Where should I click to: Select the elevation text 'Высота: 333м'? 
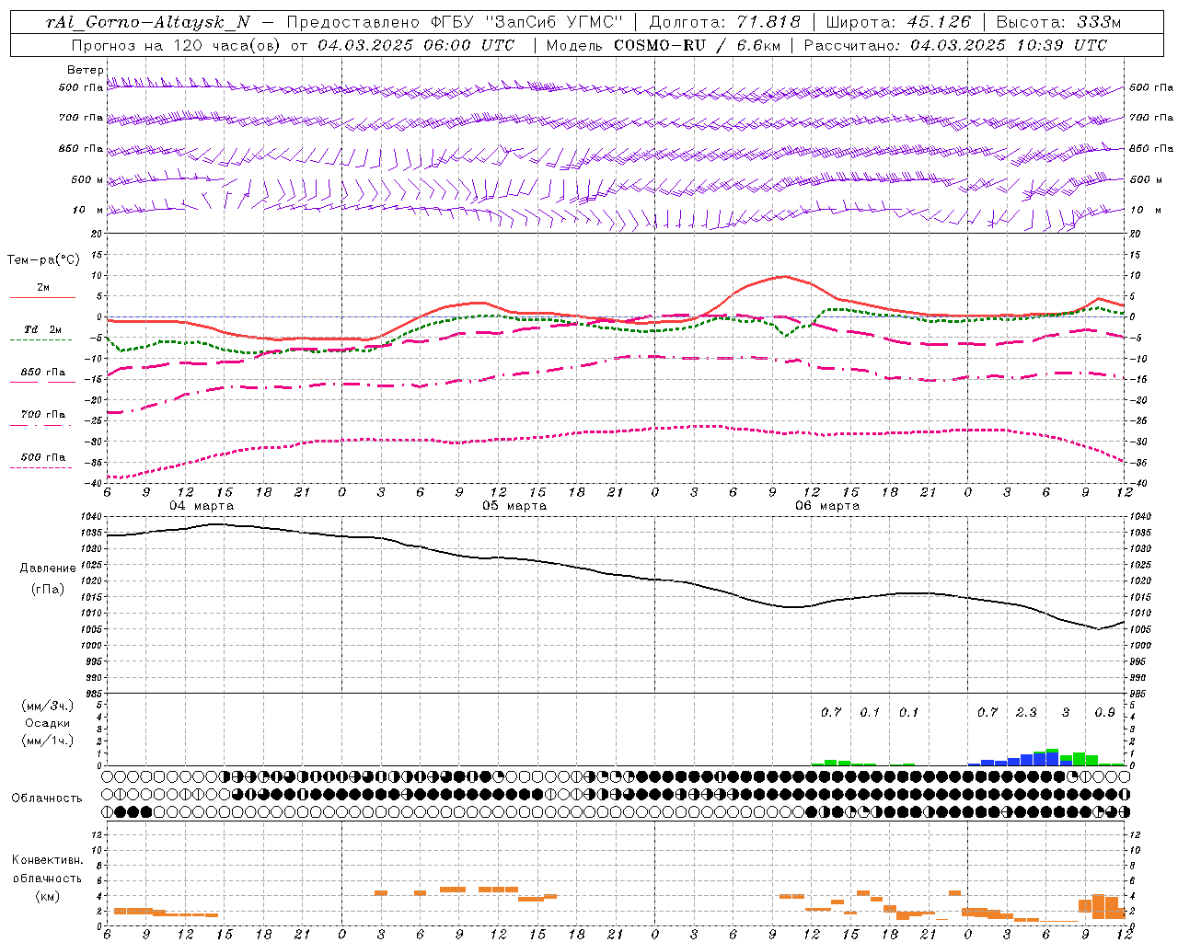click(1058, 22)
